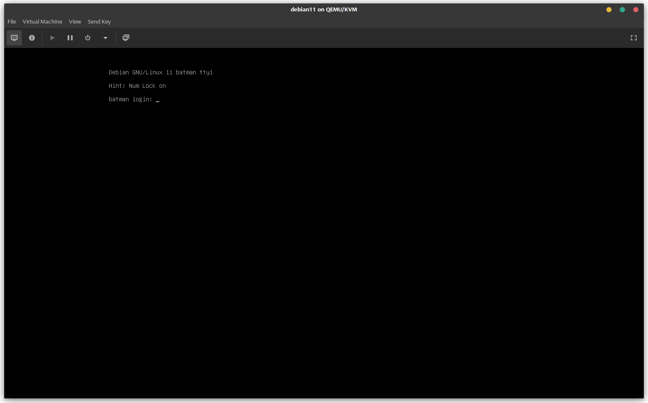Open virtual hardware details info icon
The width and height of the screenshot is (648, 403).
coord(32,38)
